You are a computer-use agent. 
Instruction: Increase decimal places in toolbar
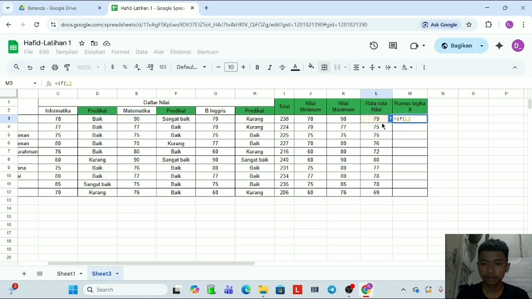coord(150,67)
